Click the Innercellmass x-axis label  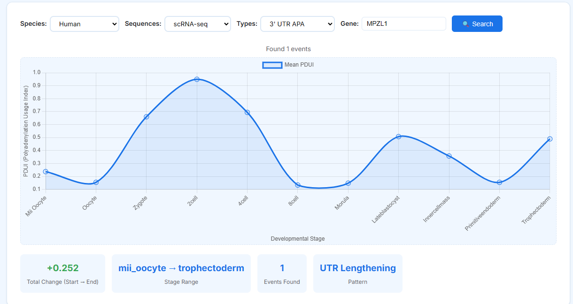pyautogui.click(x=437, y=209)
